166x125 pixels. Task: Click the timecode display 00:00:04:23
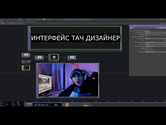pyautogui.click(x=41, y=105)
